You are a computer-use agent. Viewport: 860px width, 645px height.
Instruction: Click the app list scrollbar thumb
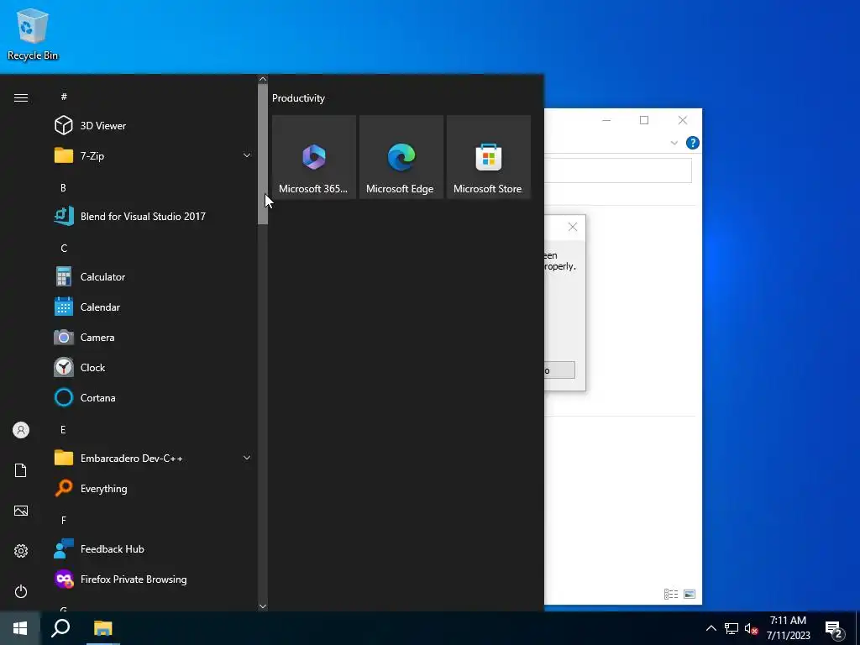click(x=263, y=154)
